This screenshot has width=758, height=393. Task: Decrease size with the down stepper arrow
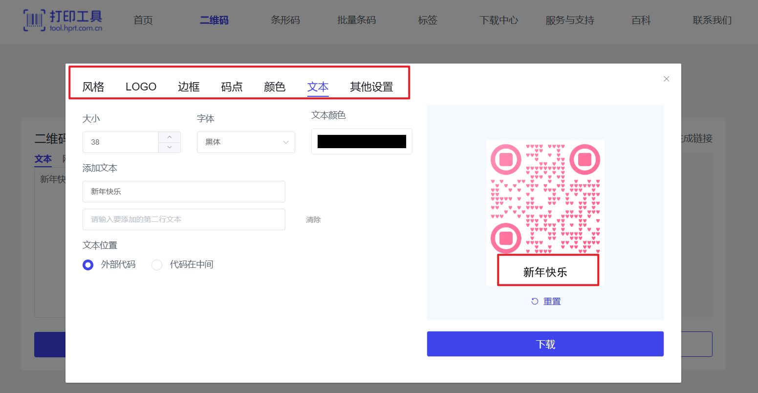170,147
